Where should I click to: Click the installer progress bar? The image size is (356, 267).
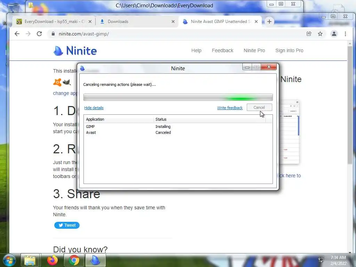[x=178, y=97]
